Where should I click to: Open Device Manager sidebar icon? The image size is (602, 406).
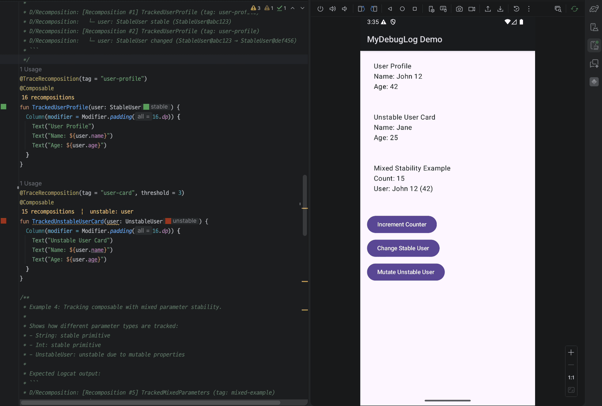[594, 27]
